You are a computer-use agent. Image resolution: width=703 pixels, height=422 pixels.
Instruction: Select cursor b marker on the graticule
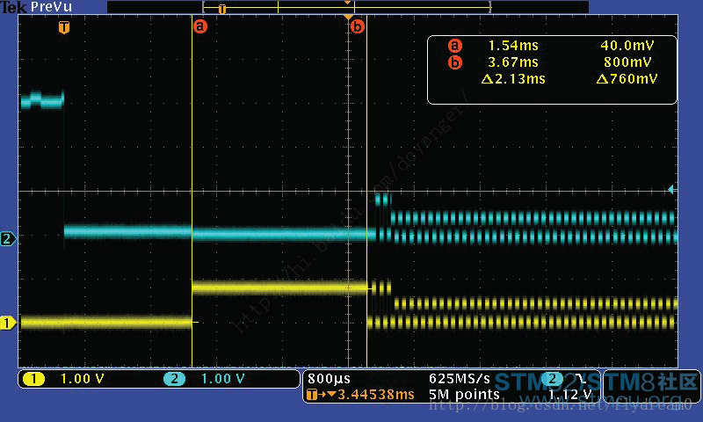[357, 26]
